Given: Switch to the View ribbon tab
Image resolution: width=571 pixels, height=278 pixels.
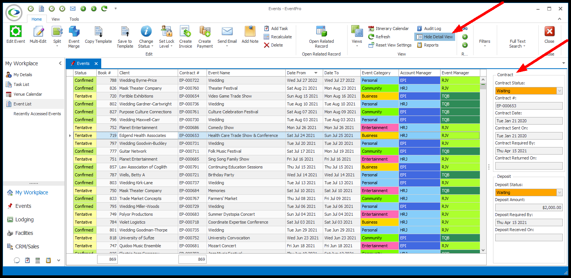Looking at the screenshot, I should (x=55, y=19).
